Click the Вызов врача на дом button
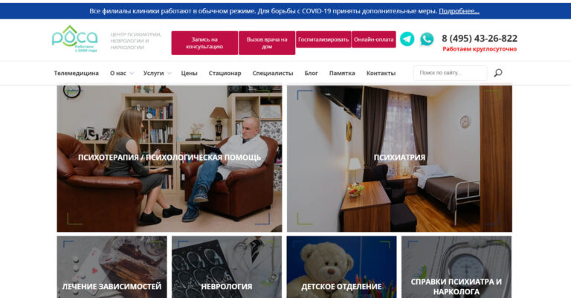This screenshot has height=298, width=571. pos(267,43)
